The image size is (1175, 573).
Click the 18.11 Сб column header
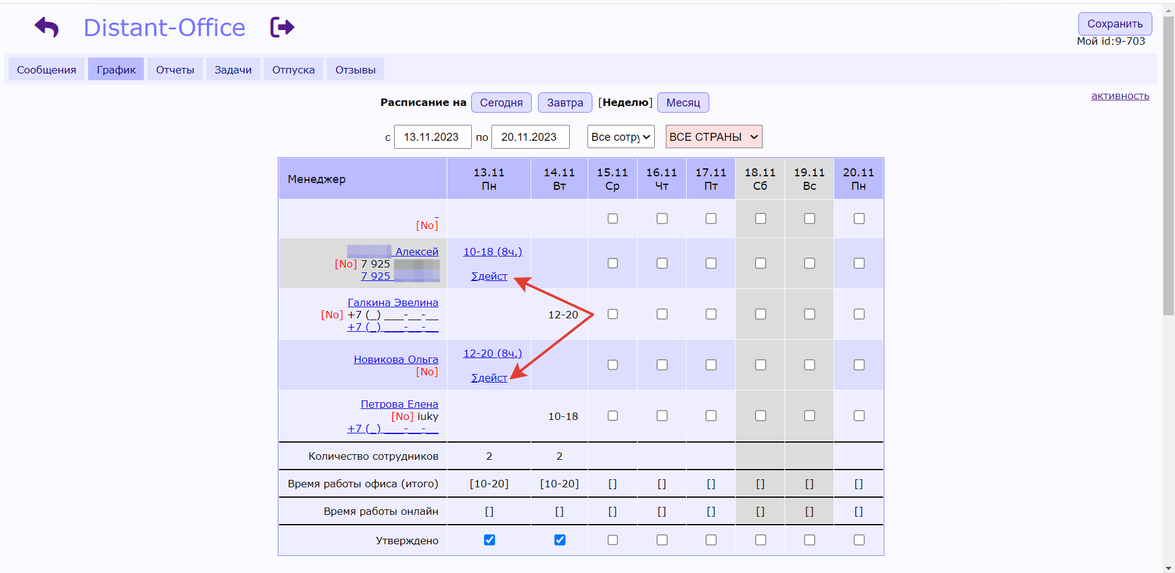click(760, 179)
